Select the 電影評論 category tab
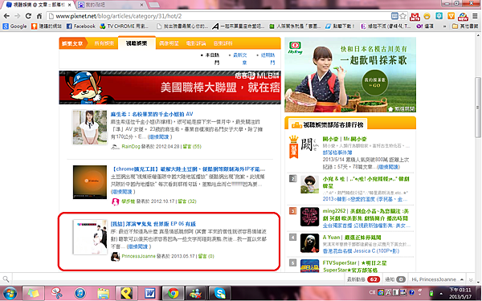The height and width of the screenshot is (301, 482). (x=196, y=43)
